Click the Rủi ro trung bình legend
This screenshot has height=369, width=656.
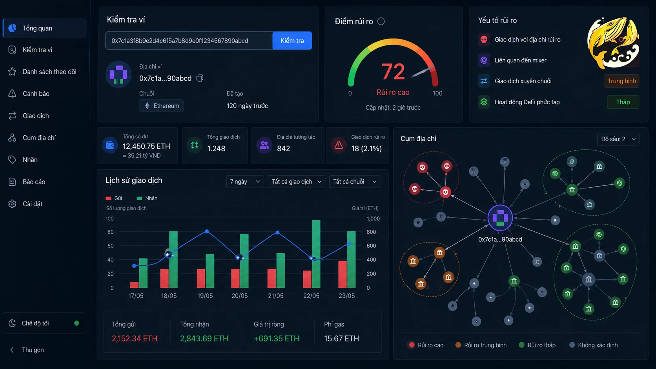click(481, 345)
